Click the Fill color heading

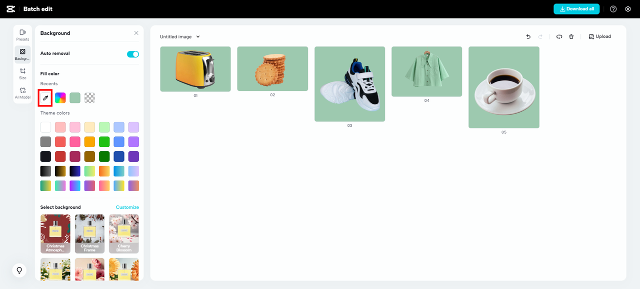[50, 74]
